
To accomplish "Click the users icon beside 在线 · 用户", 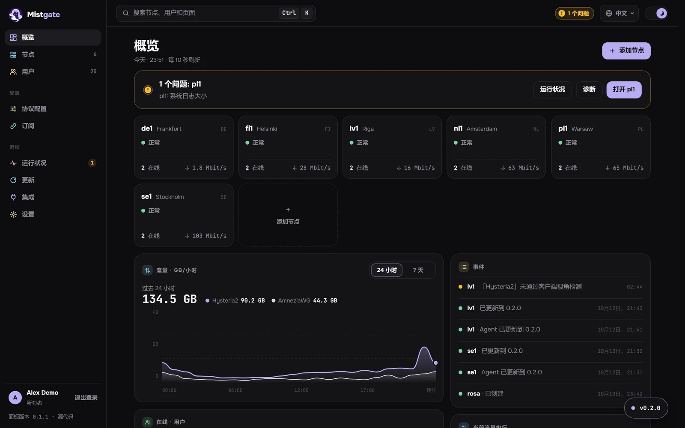I will point(147,422).
